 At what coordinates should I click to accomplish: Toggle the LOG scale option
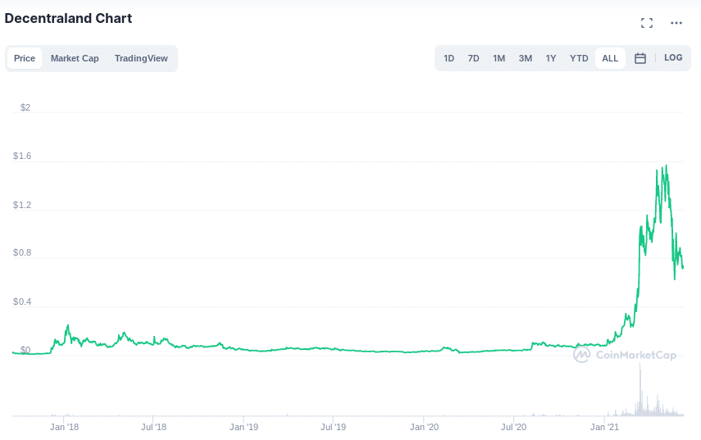[673, 57]
